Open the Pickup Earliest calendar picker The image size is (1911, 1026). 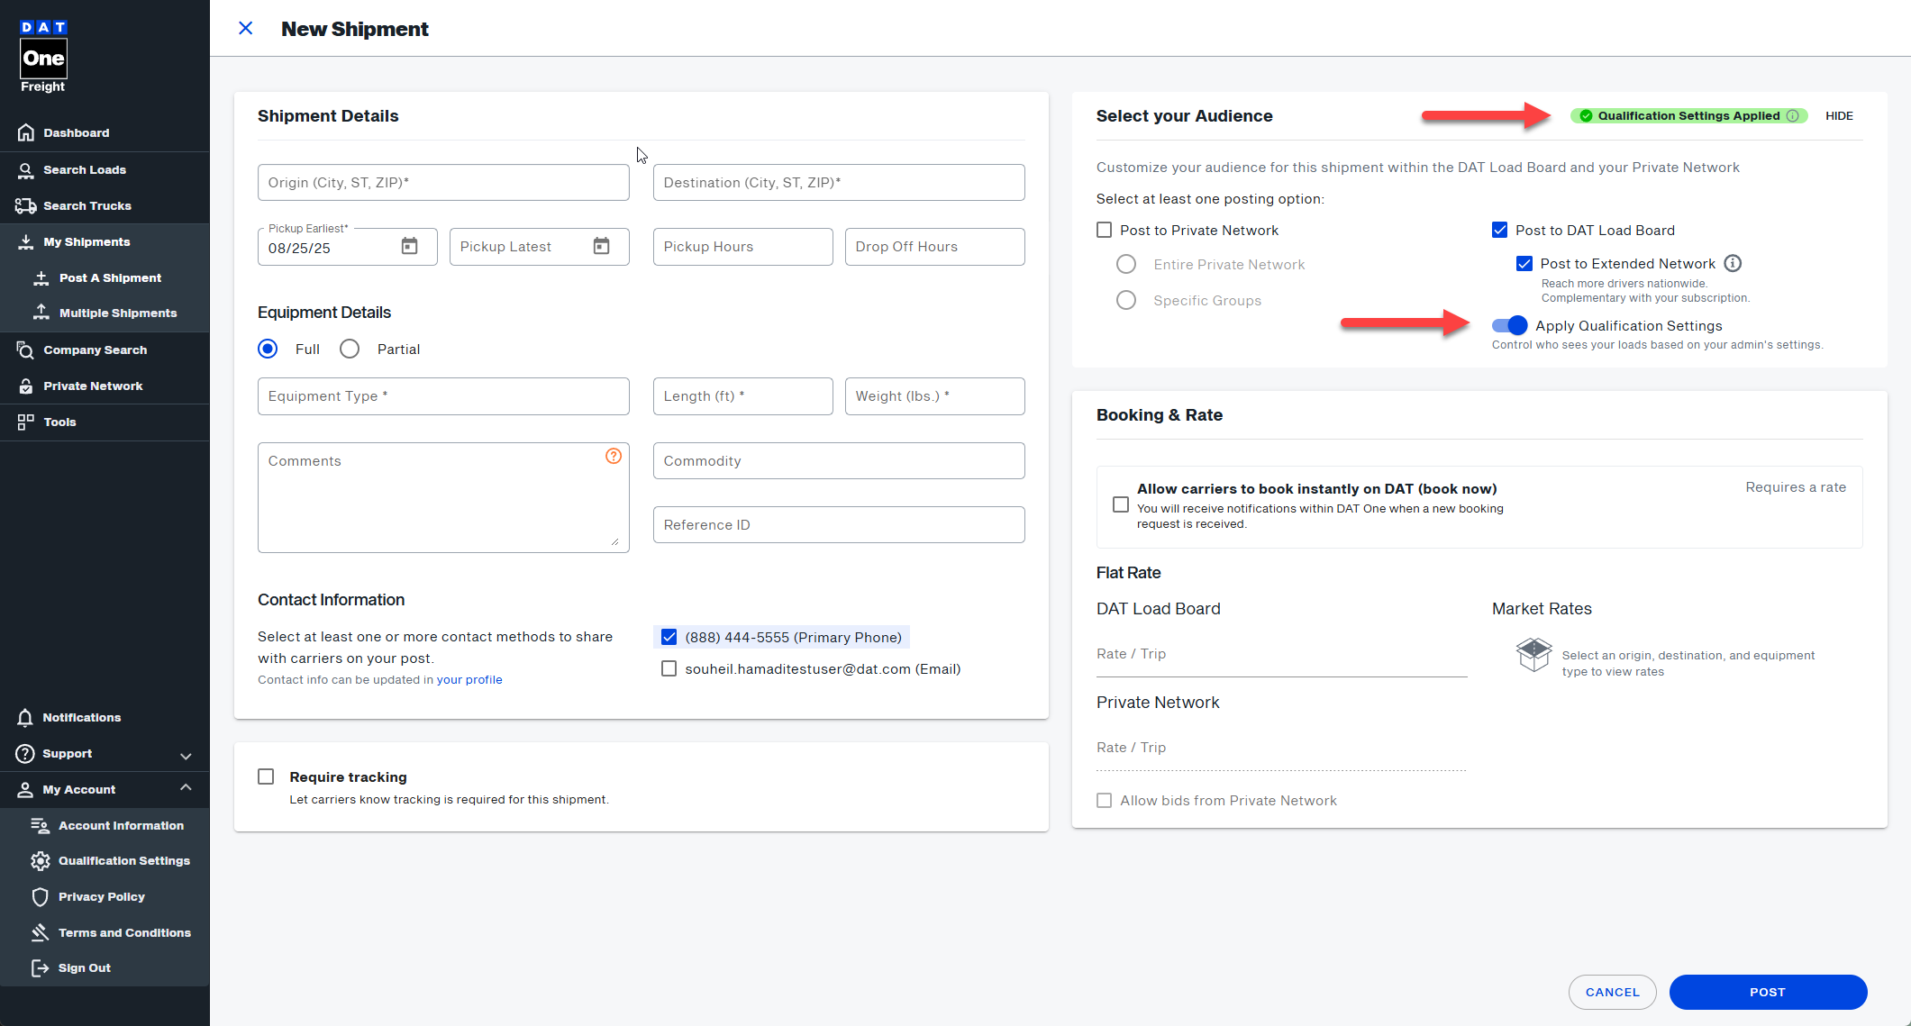coord(409,246)
